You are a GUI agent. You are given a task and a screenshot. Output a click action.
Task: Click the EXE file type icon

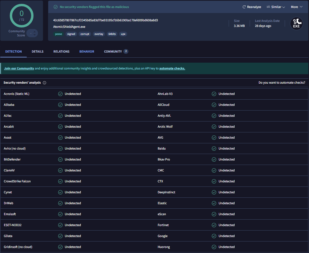296,24
